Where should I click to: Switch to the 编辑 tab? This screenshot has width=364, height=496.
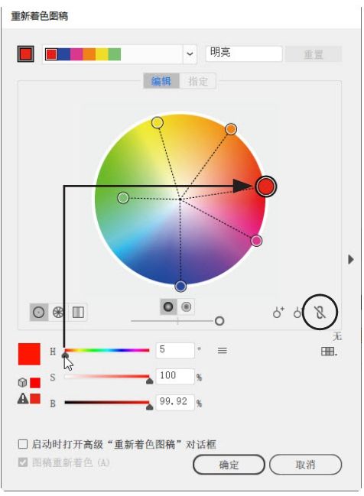[x=161, y=81]
